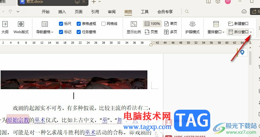Click the redo arrow in quick access bar
The image size is (260, 137).
click(x=10, y=11)
